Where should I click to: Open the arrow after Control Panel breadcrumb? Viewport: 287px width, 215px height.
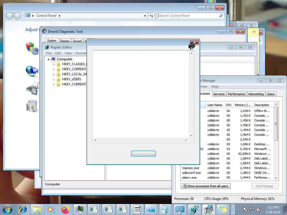(x=60, y=16)
